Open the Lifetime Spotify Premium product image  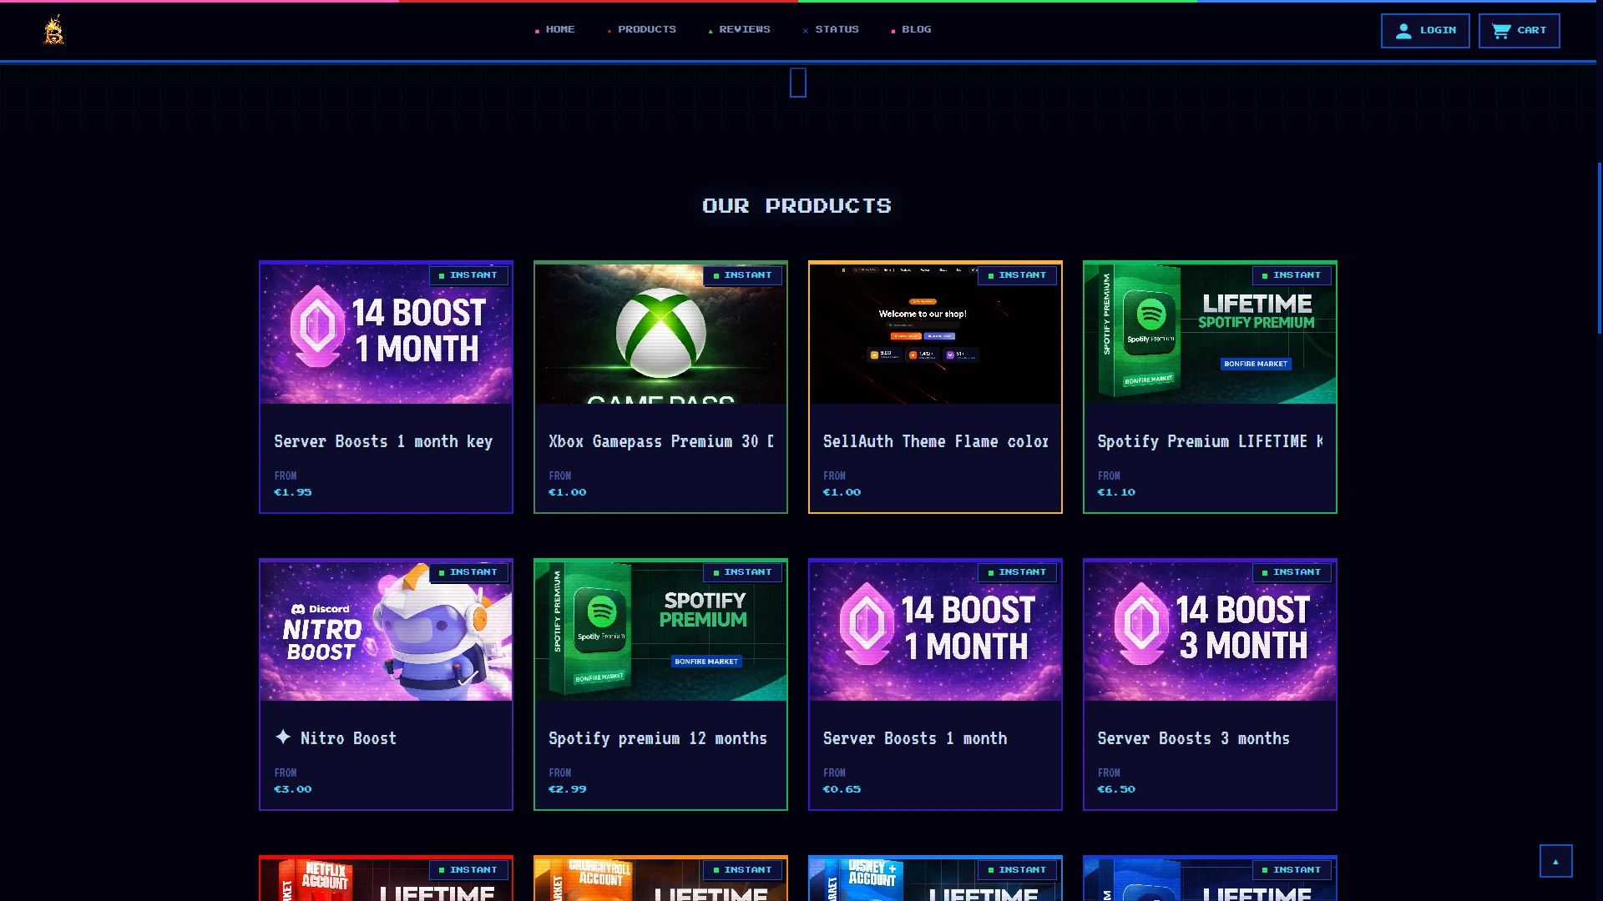click(1210, 334)
